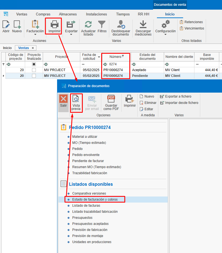
Task: Click Documentos de venta title tab
Action: point(170,5)
